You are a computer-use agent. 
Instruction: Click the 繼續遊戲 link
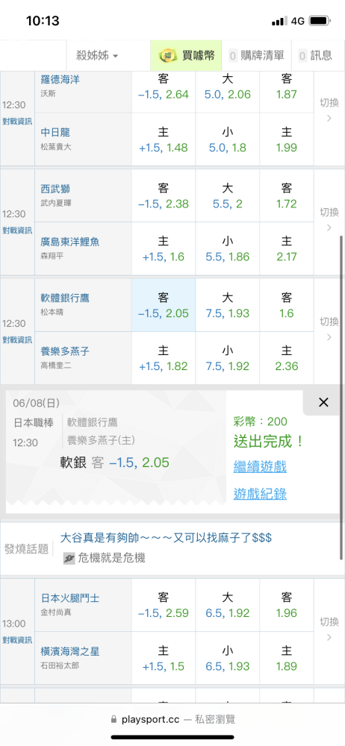[x=260, y=466]
